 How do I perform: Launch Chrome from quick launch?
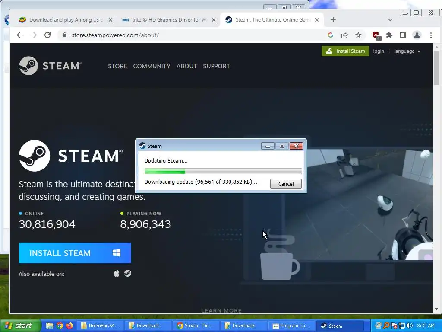(60, 326)
